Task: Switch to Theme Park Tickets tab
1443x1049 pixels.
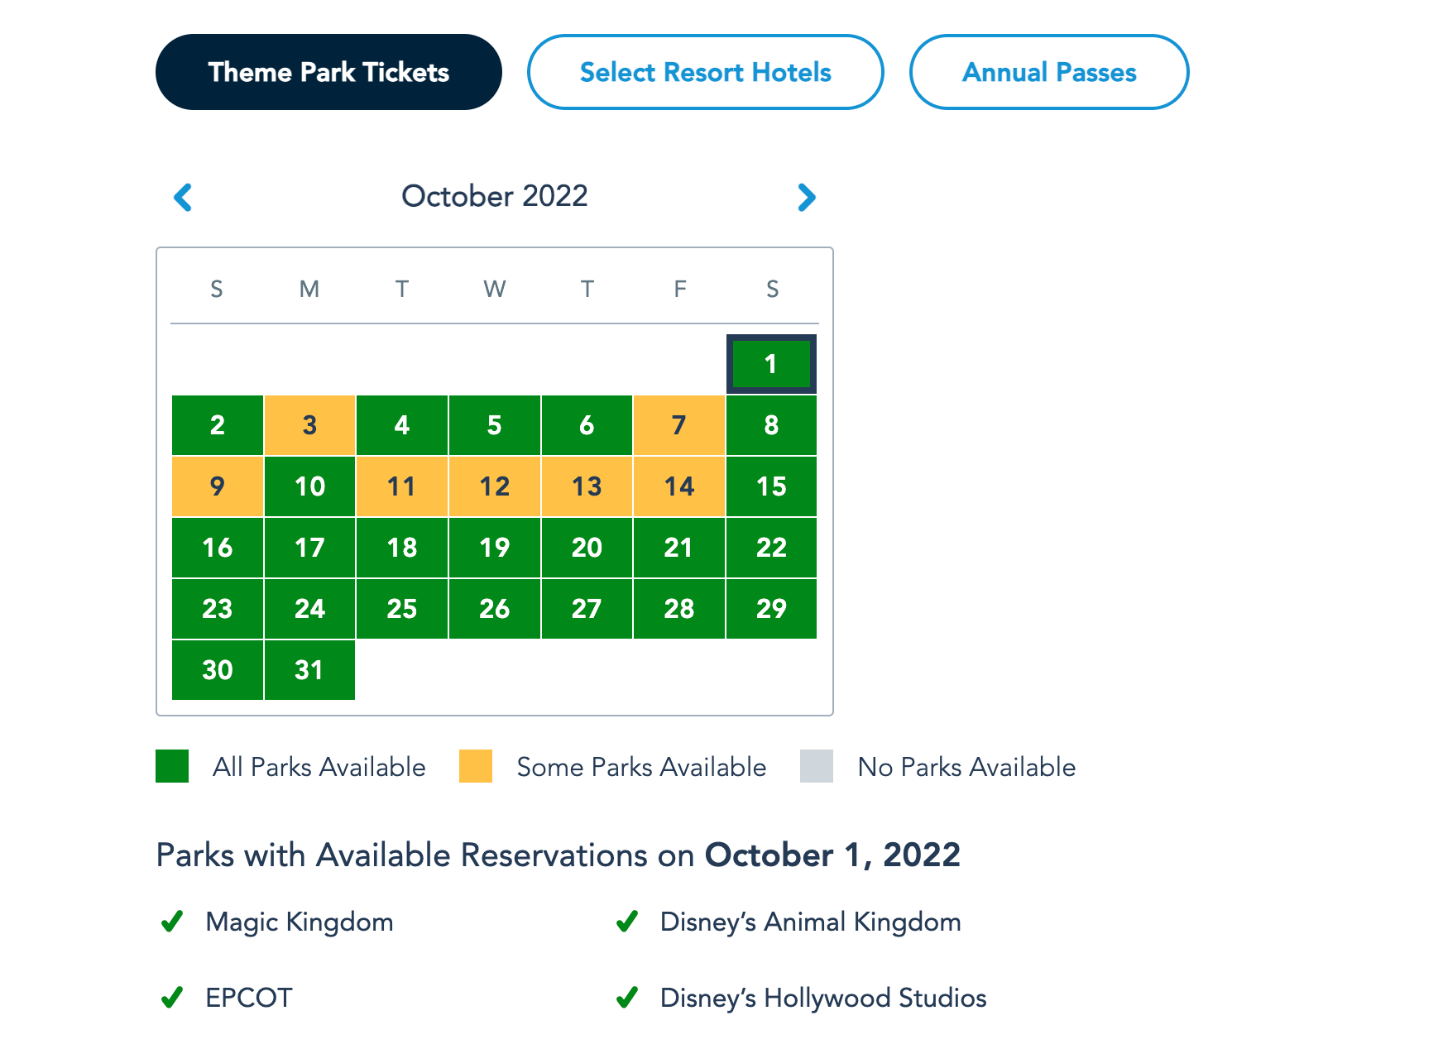Action: click(328, 72)
